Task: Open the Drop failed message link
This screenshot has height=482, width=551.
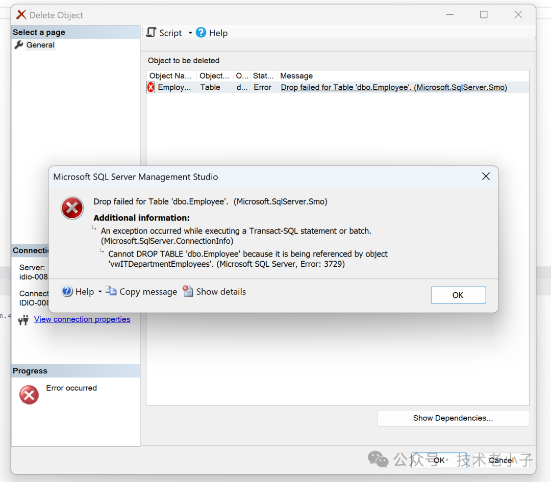Action: click(393, 88)
